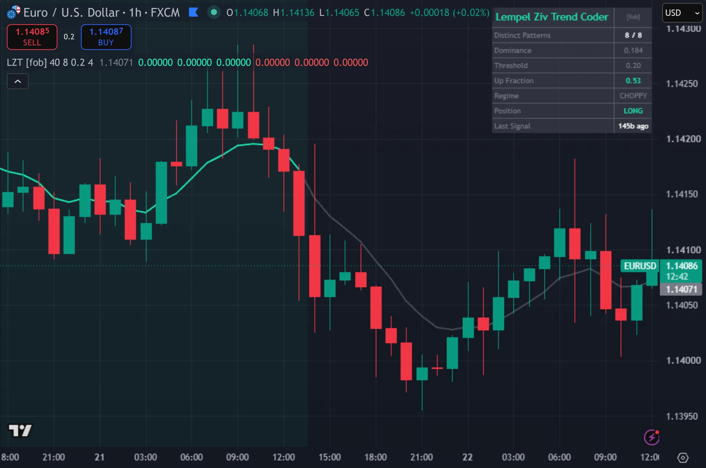
Task: Click the 1.14087 BUY button
Action: (x=106, y=37)
